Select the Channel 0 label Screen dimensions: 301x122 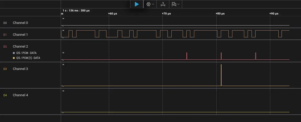[x=20, y=23]
